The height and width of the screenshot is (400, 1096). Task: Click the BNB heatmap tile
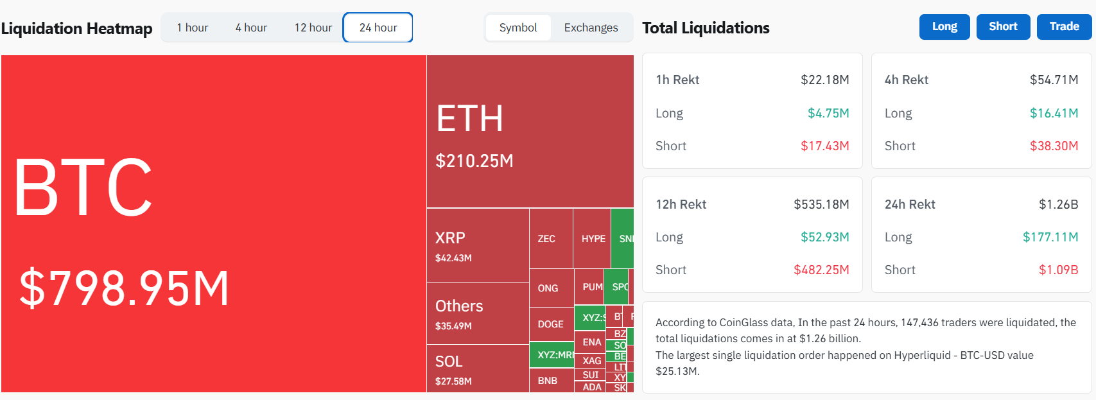point(552,381)
